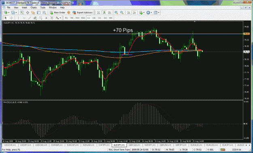This screenshot has height=153, width=253.
Task: Select the Trendline drawing tool
Action: [30, 18]
